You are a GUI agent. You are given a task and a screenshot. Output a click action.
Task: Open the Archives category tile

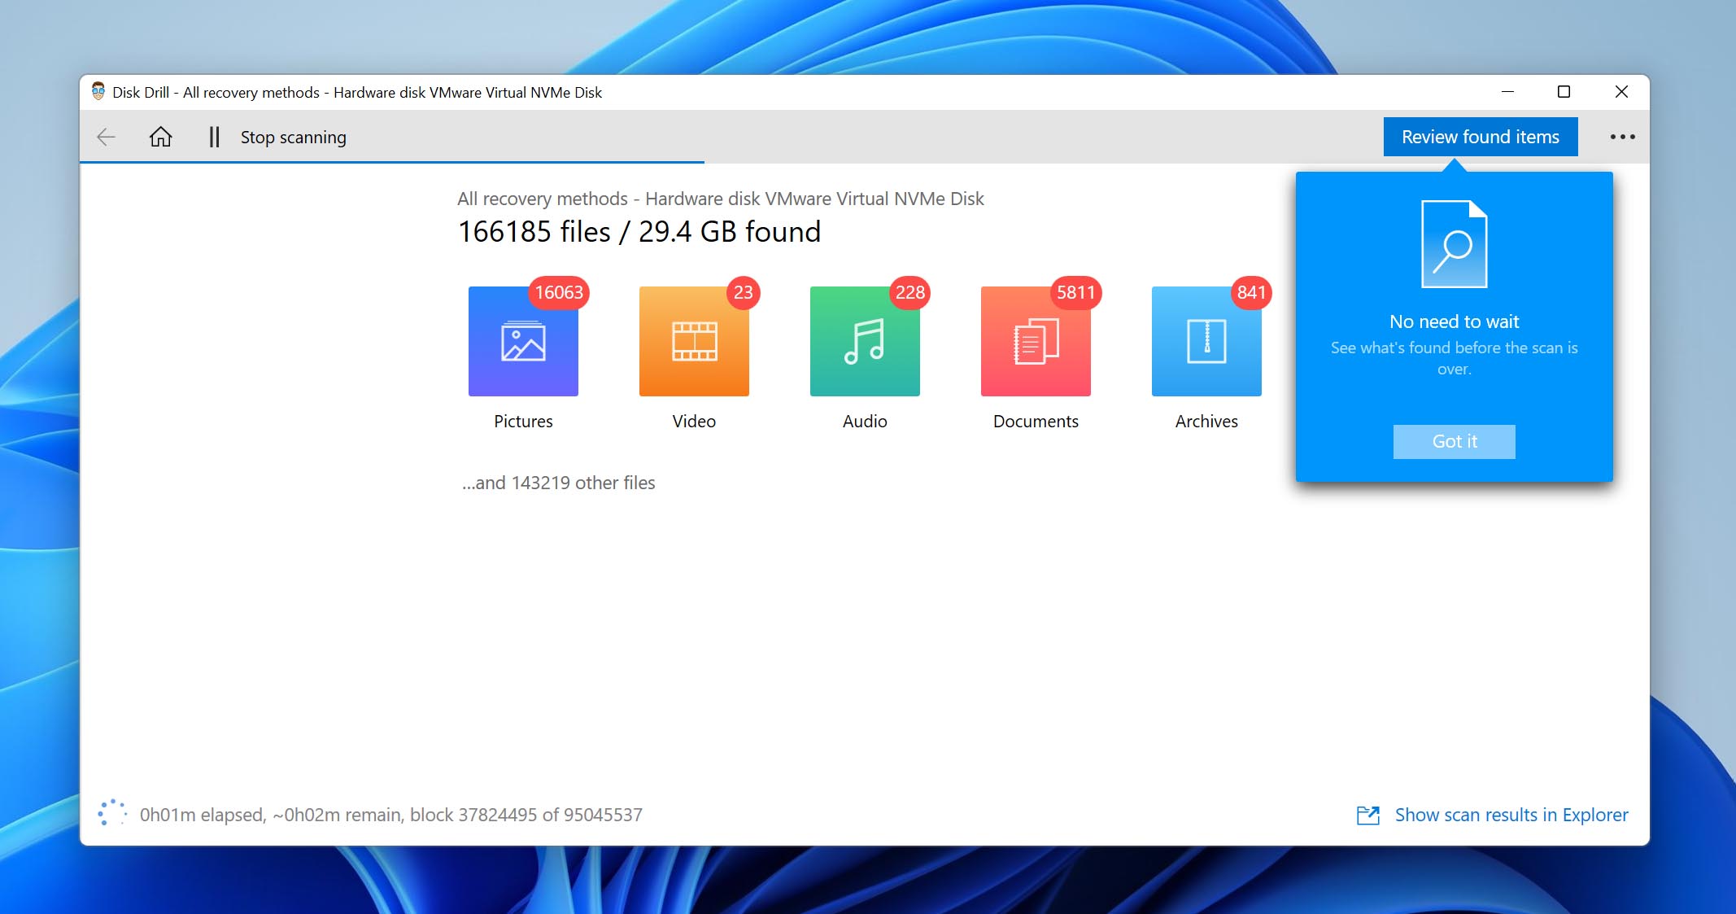pyautogui.click(x=1206, y=341)
